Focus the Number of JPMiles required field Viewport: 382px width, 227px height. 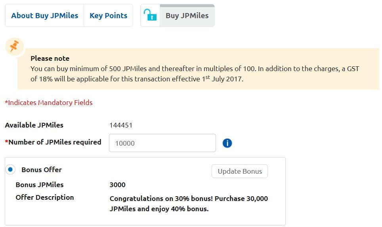tap(162, 143)
